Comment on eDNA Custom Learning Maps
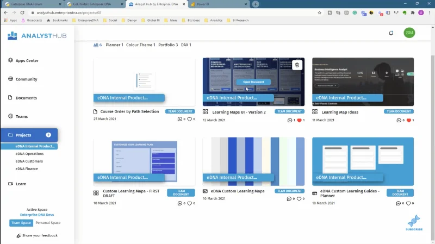Screen dimensions: 435x244 pos(289,198)
